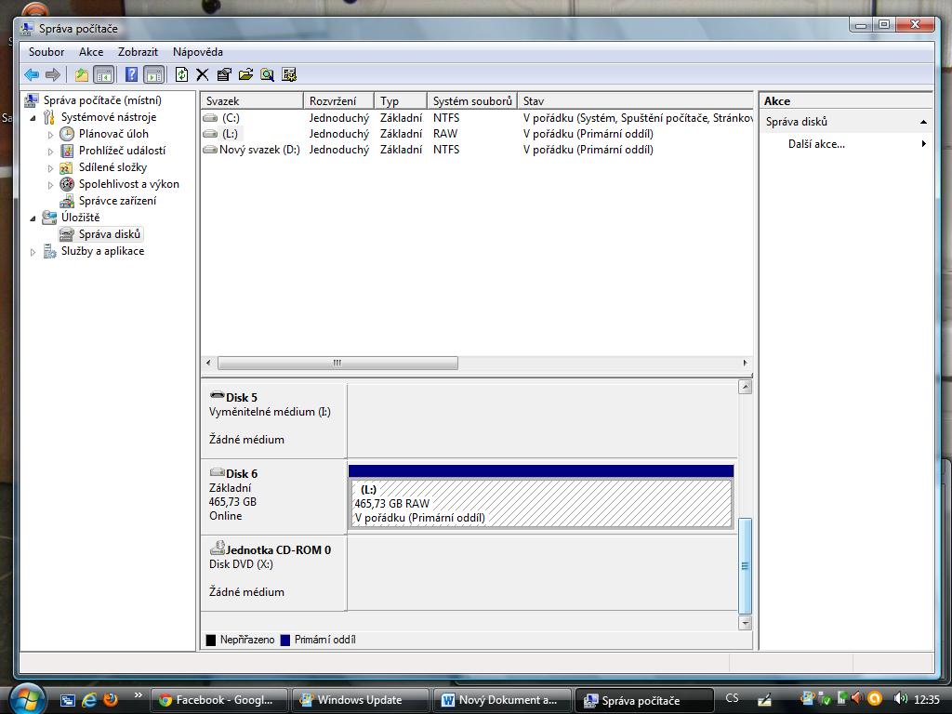Expand the Další akce submenu arrow
The height and width of the screenshot is (714, 952).
pyautogui.click(x=923, y=144)
